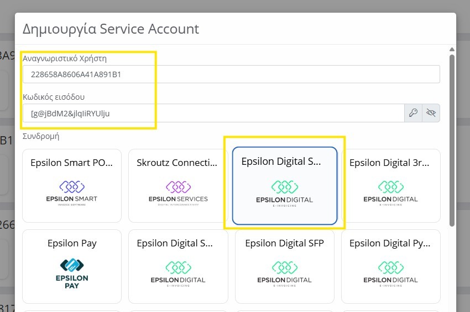Screen dimensions: 470x312
Task: Click the Αναγνωριστικό Χρήστη input field
Action: coord(231,74)
